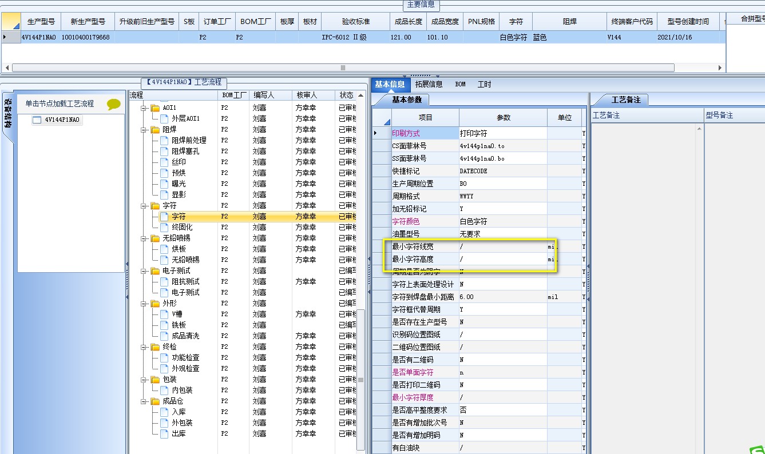Viewport: 765px width, 454px height.
Task: Click the document icon beside 丝印
Action: (x=165, y=162)
